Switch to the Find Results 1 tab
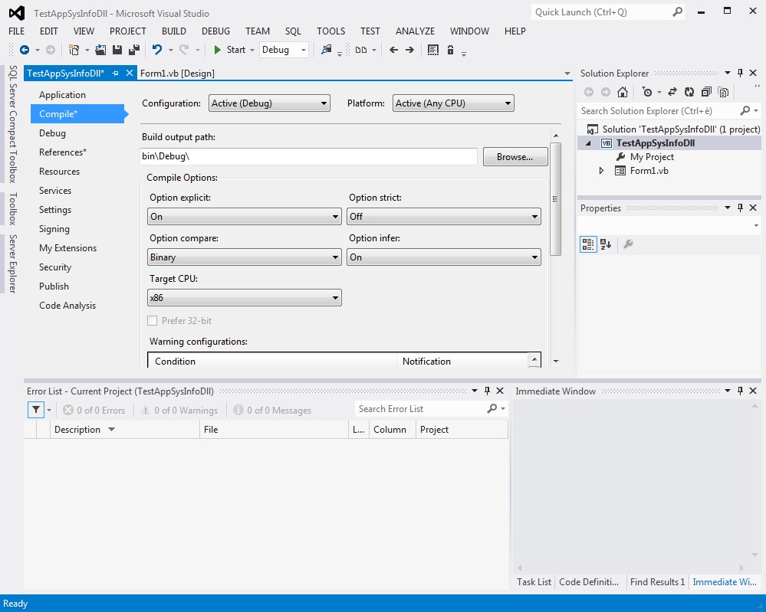Viewport: 766px width, 612px height. click(657, 581)
